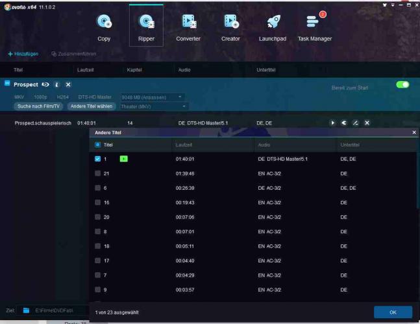
Task: Select duration 01:39:46 of title 21
Action: (x=185, y=174)
